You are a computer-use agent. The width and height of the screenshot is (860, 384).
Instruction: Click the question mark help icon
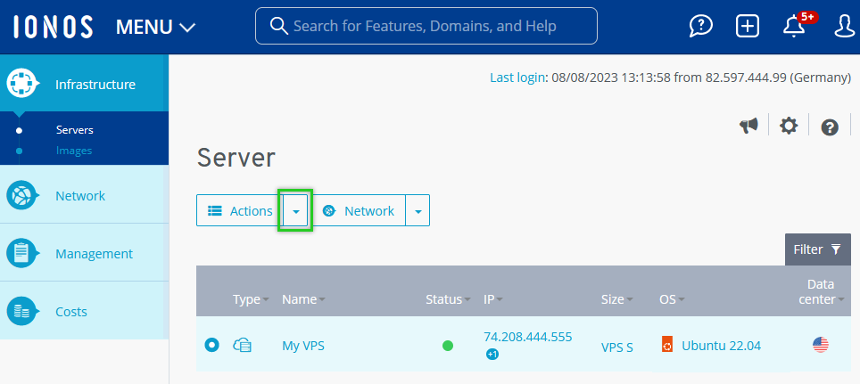coord(830,127)
